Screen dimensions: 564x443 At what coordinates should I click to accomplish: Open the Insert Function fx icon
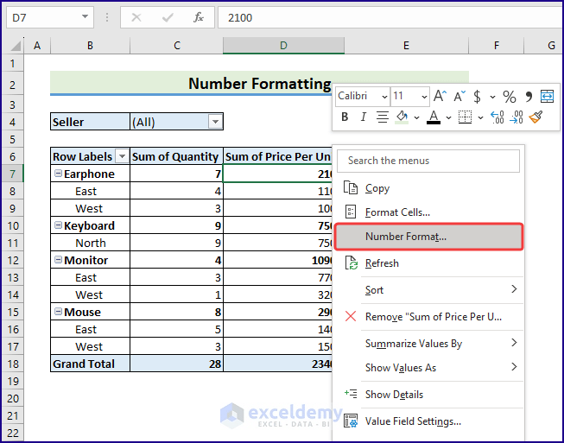coord(199,17)
